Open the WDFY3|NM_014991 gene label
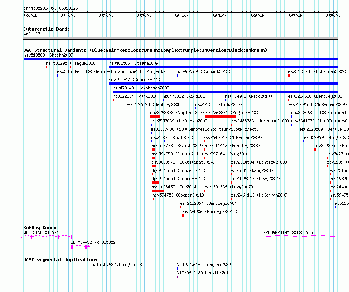349x292 pixels. [x=41, y=232]
